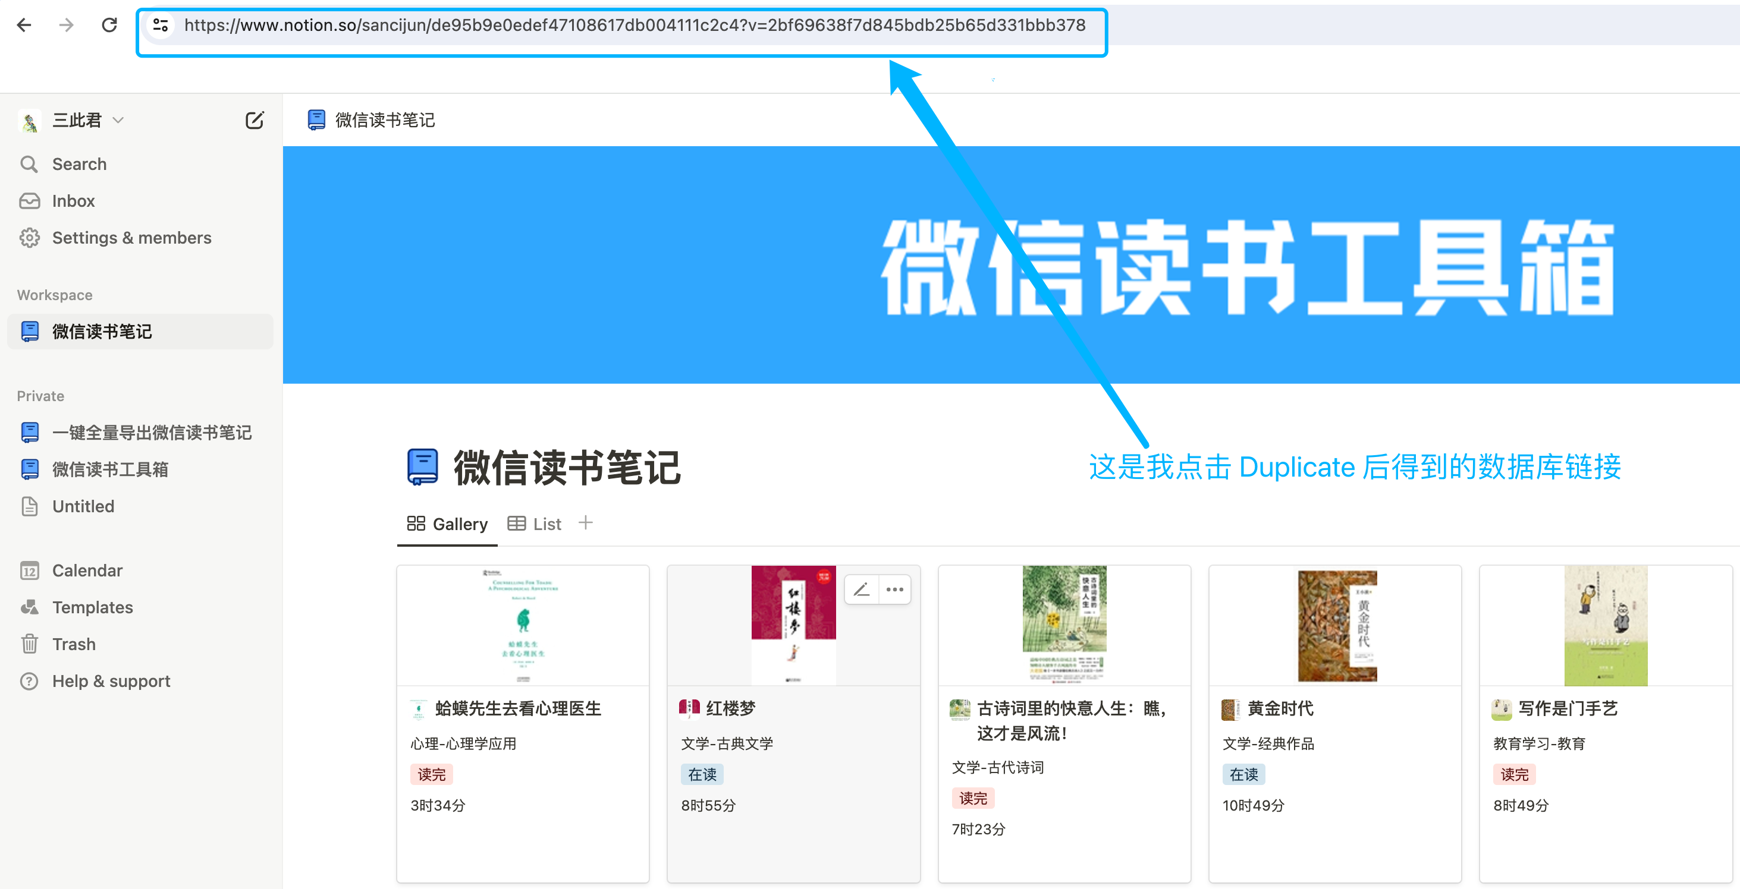Click the Calendar icon
This screenshot has height=889, width=1740.
pyautogui.click(x=30, y=570)
